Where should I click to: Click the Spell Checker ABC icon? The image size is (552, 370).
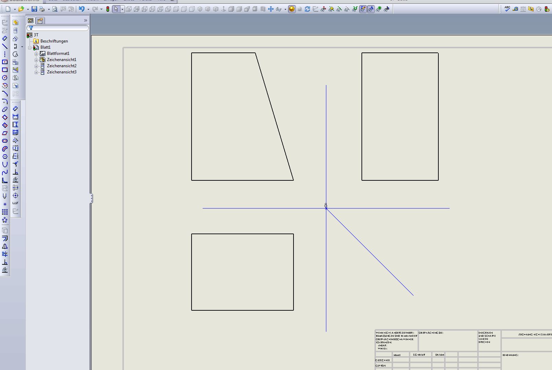507,9
